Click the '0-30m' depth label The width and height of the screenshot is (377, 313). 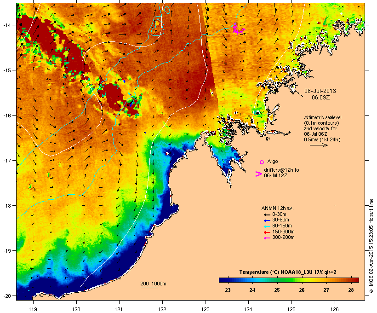tap(279, 214)
